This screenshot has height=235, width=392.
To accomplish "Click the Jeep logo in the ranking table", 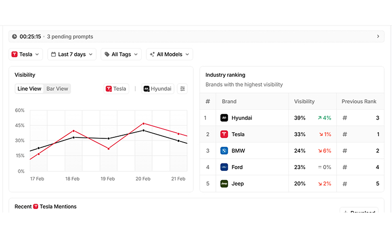I will coord(224,183).
